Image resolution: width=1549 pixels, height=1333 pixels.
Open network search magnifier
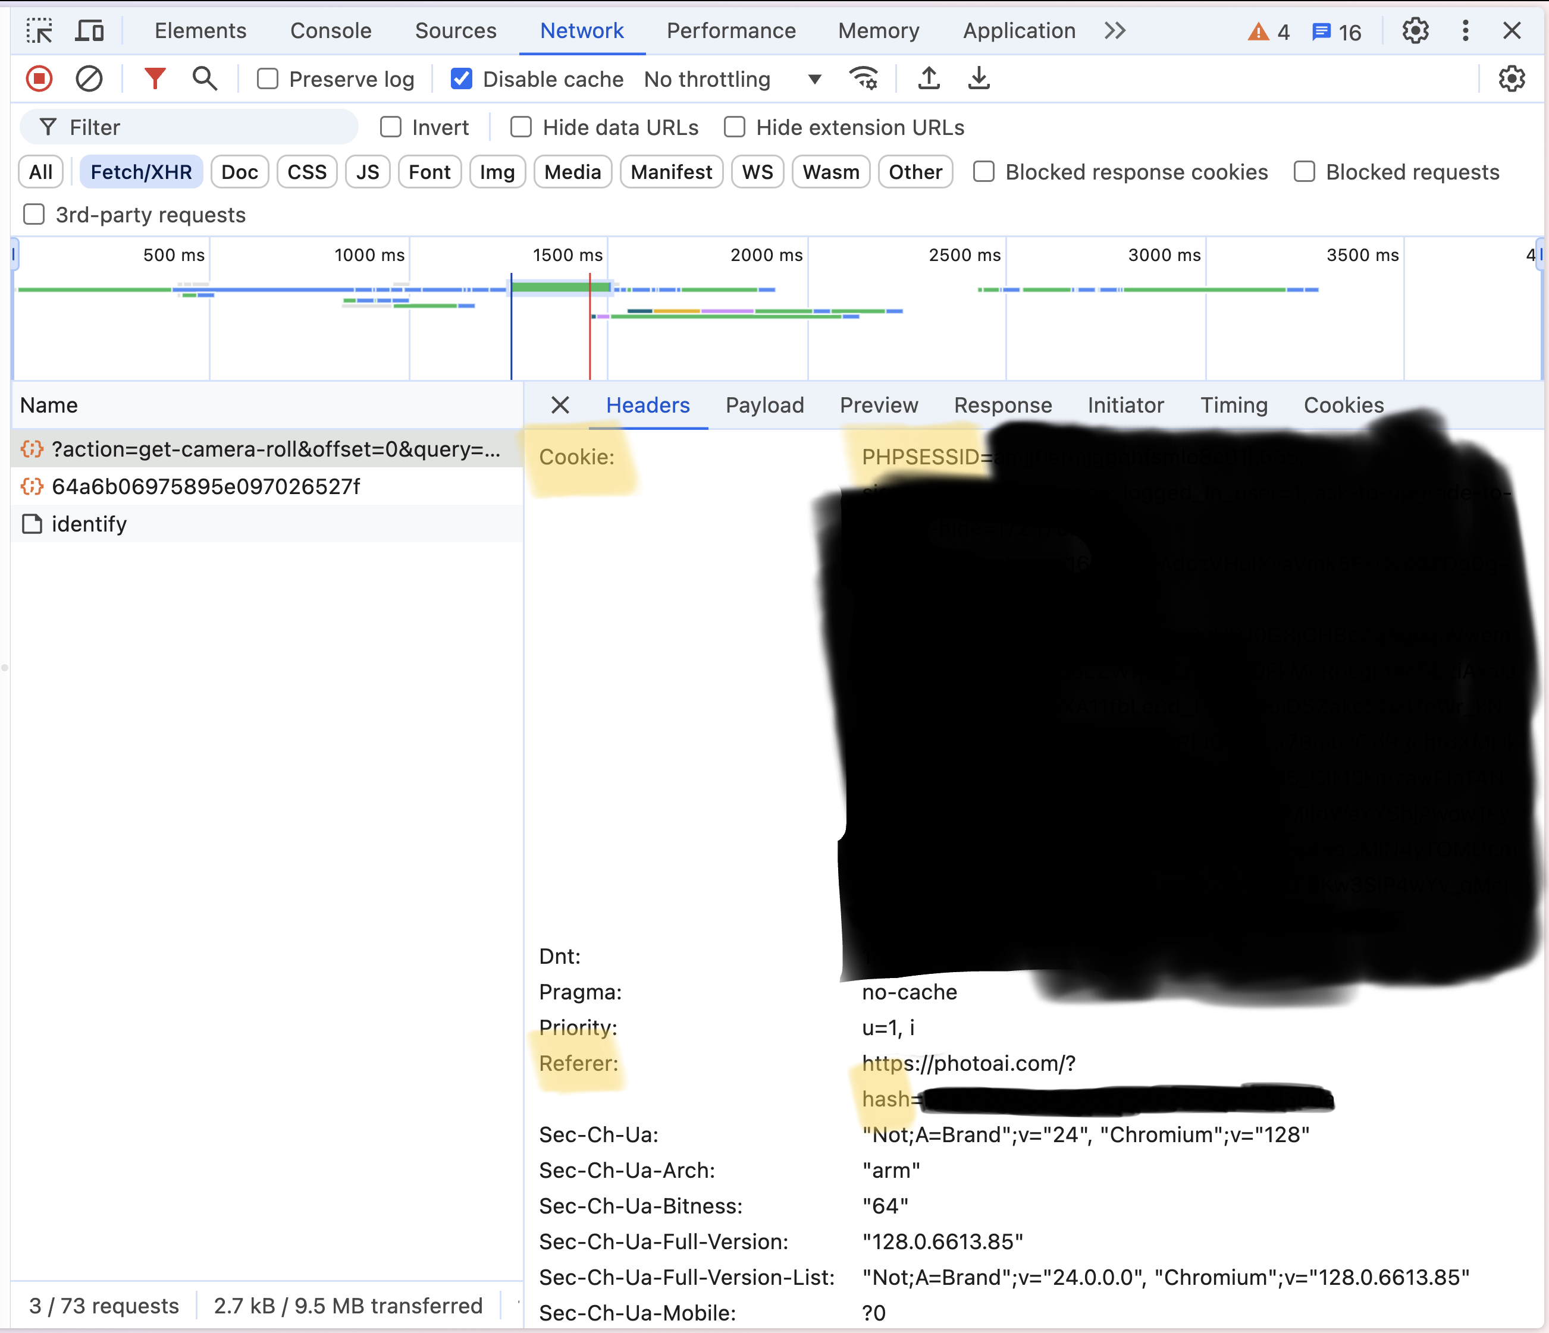point(204,78)
